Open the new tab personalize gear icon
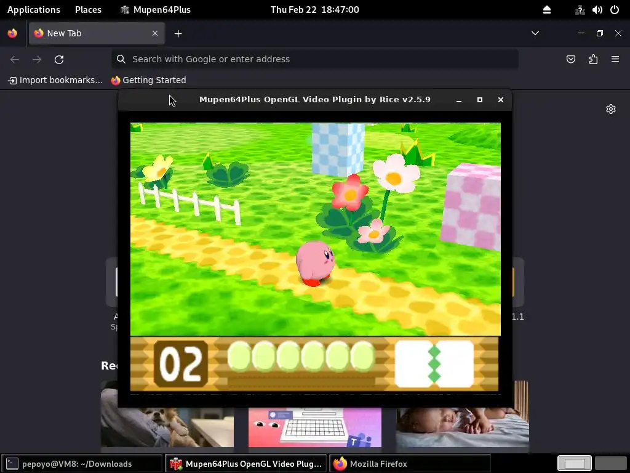The image size is (630, 473). 611,109
